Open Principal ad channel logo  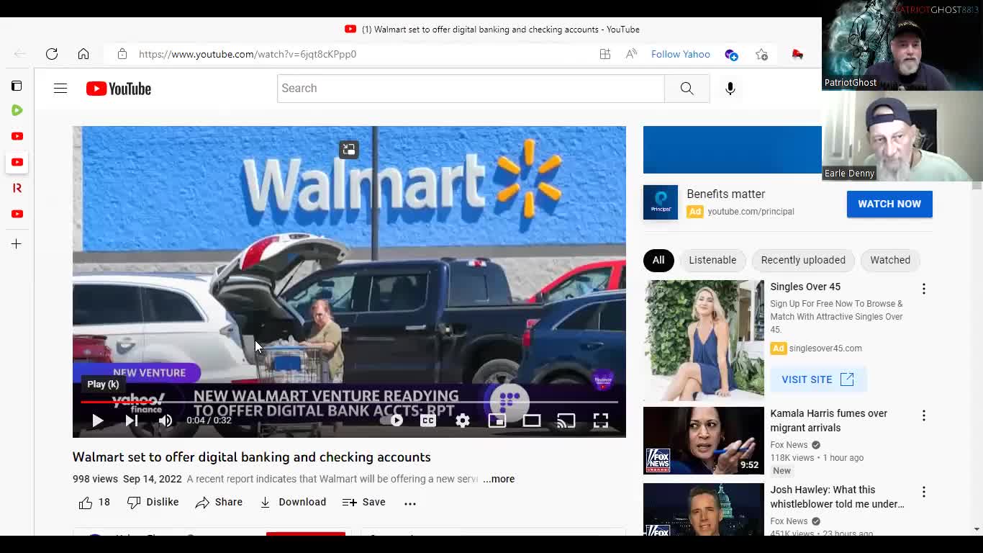pos(661,202)
